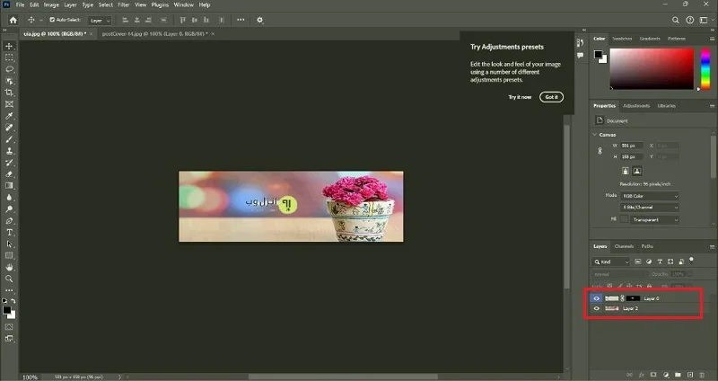
Task: Select the Clone Stamp tool
Action: tap(9, 151)
